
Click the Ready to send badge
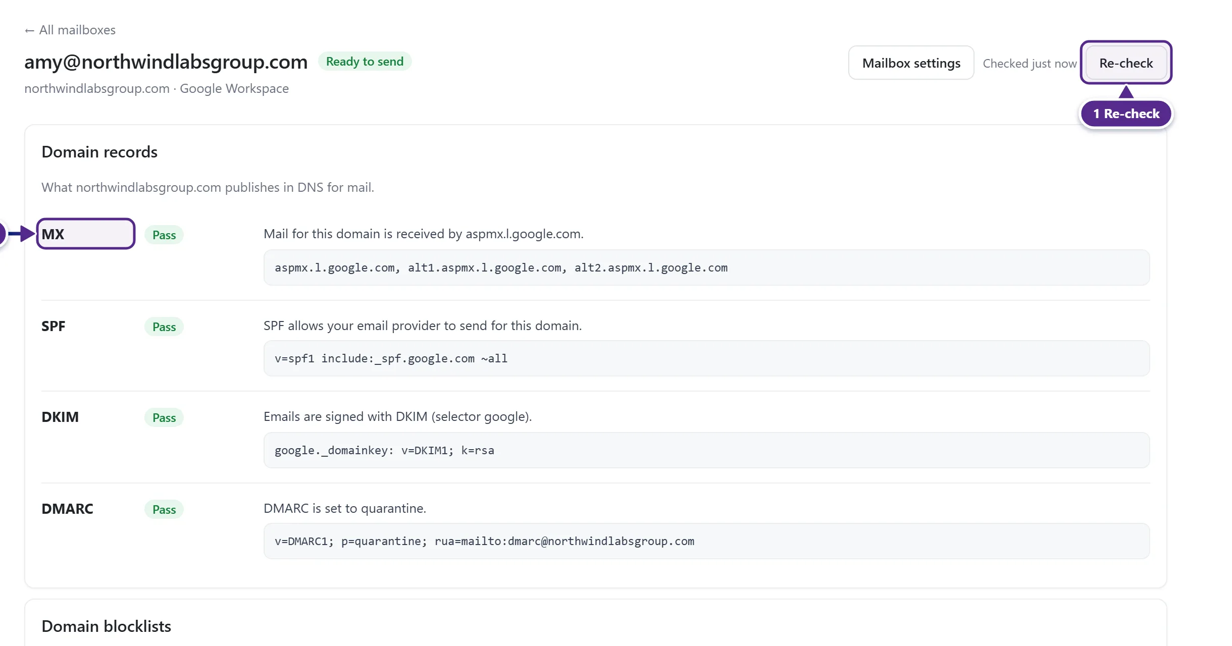coord(365,62)
